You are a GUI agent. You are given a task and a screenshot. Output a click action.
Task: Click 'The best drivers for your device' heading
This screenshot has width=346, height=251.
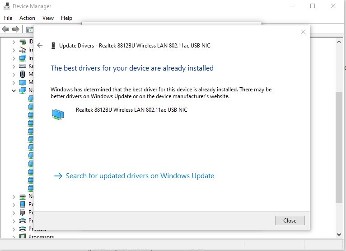click(x=132, y=68)
